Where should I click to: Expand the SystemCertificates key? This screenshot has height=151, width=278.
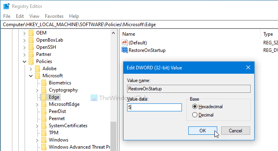pos(37,126)
